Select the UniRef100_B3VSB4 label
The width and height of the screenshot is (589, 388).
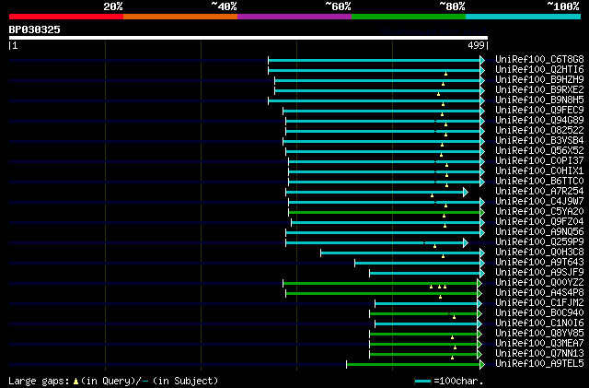(539, 141)
